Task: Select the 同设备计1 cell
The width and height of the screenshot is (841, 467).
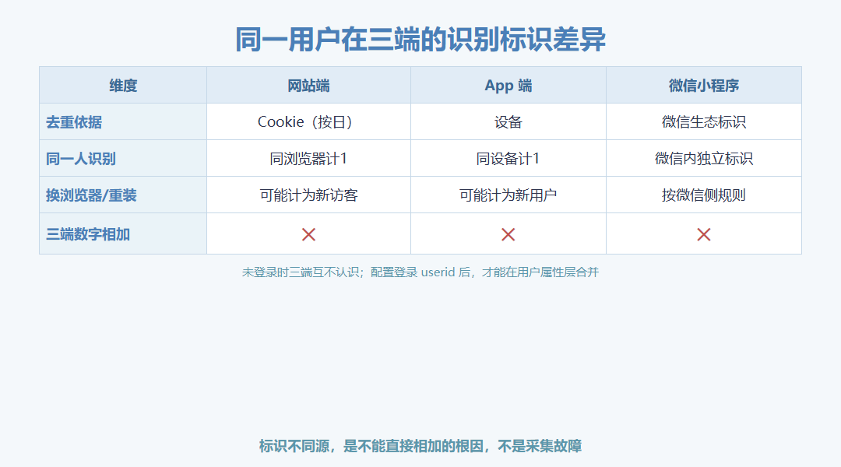Action: 508,158
